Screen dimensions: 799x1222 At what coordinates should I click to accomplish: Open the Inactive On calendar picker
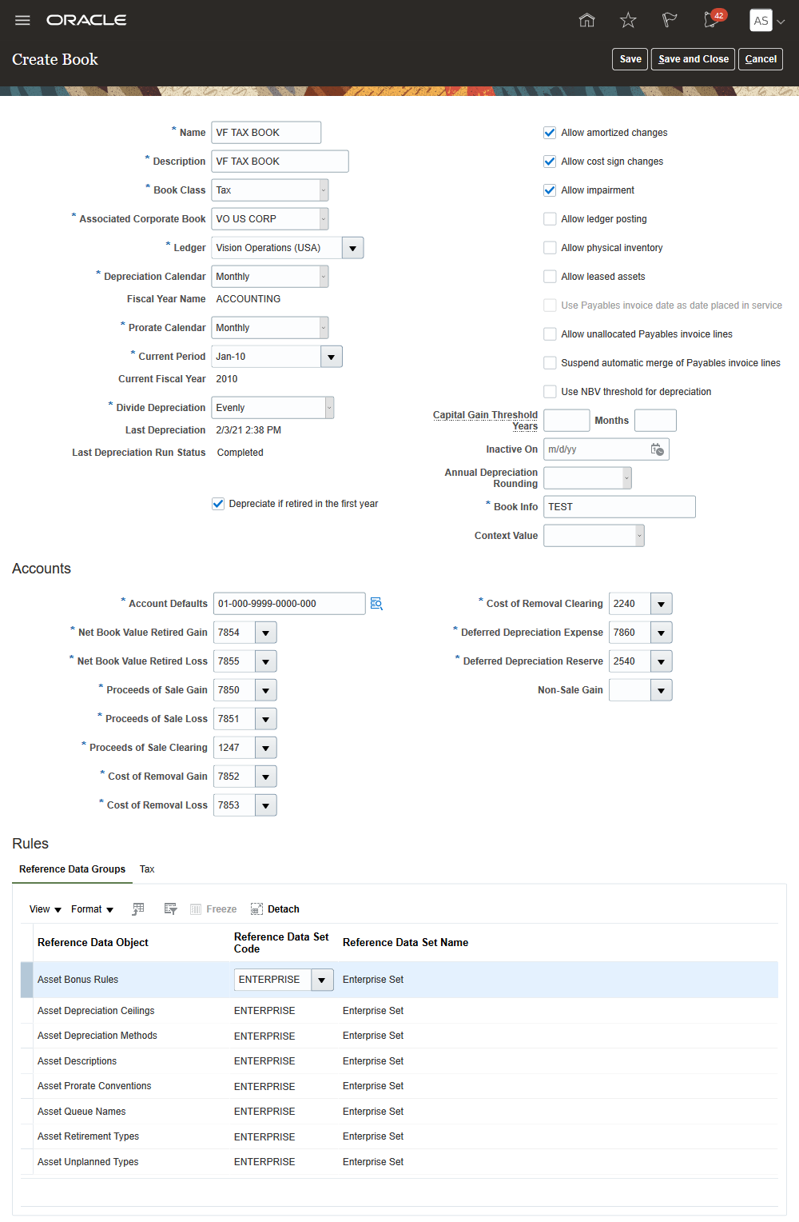tap(657, 449)
